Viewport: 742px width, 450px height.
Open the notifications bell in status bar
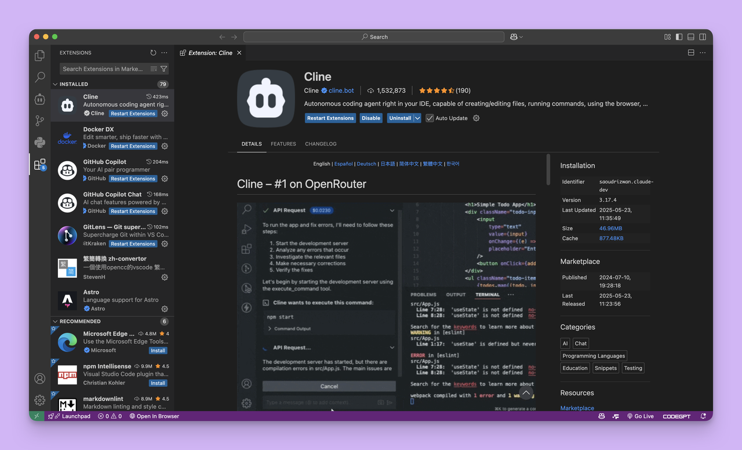point(703,416)
